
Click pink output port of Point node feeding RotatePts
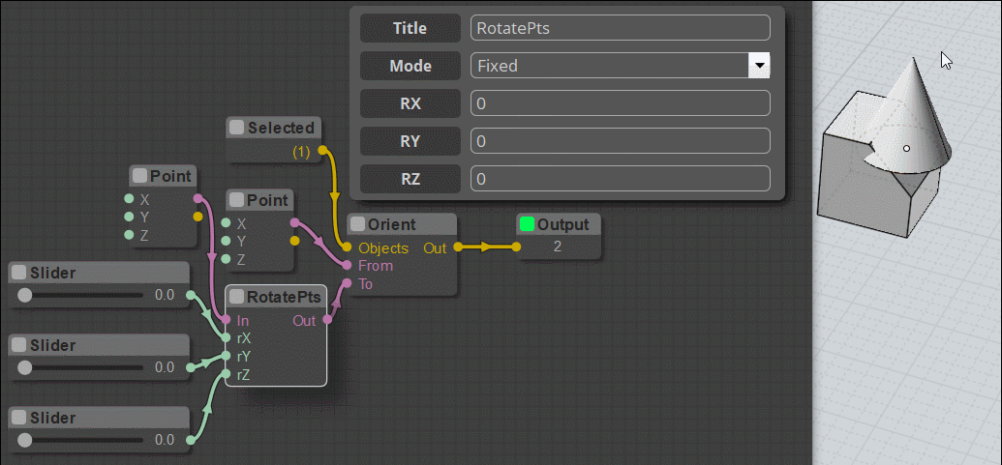point(197,199)
